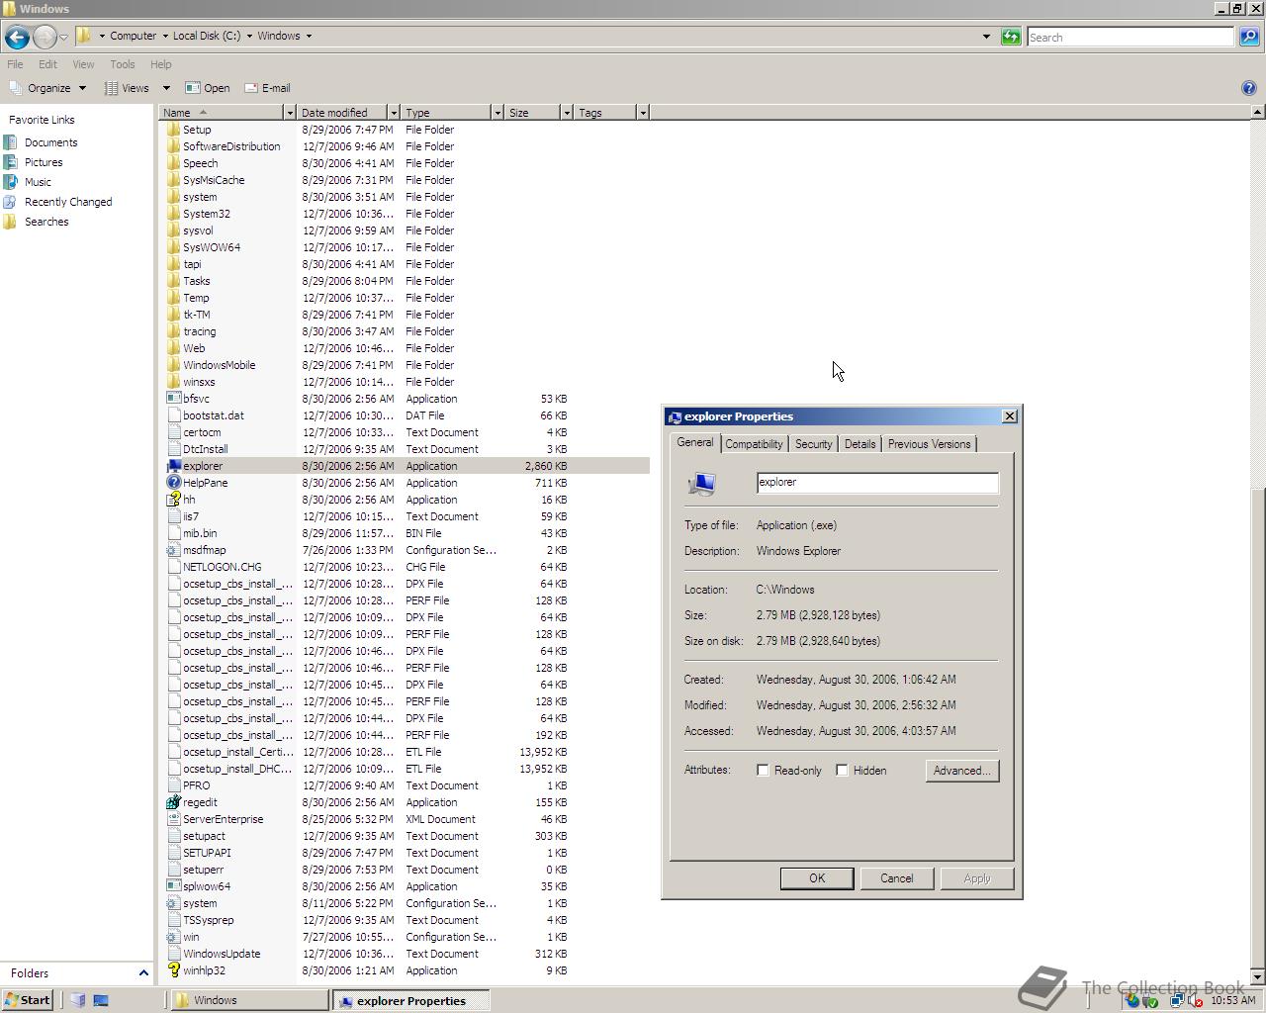Enable the Read-only attribute checkbox
Viewport: 1266px width, 1013px height.
pyautogui.click(x=763, y=771)
